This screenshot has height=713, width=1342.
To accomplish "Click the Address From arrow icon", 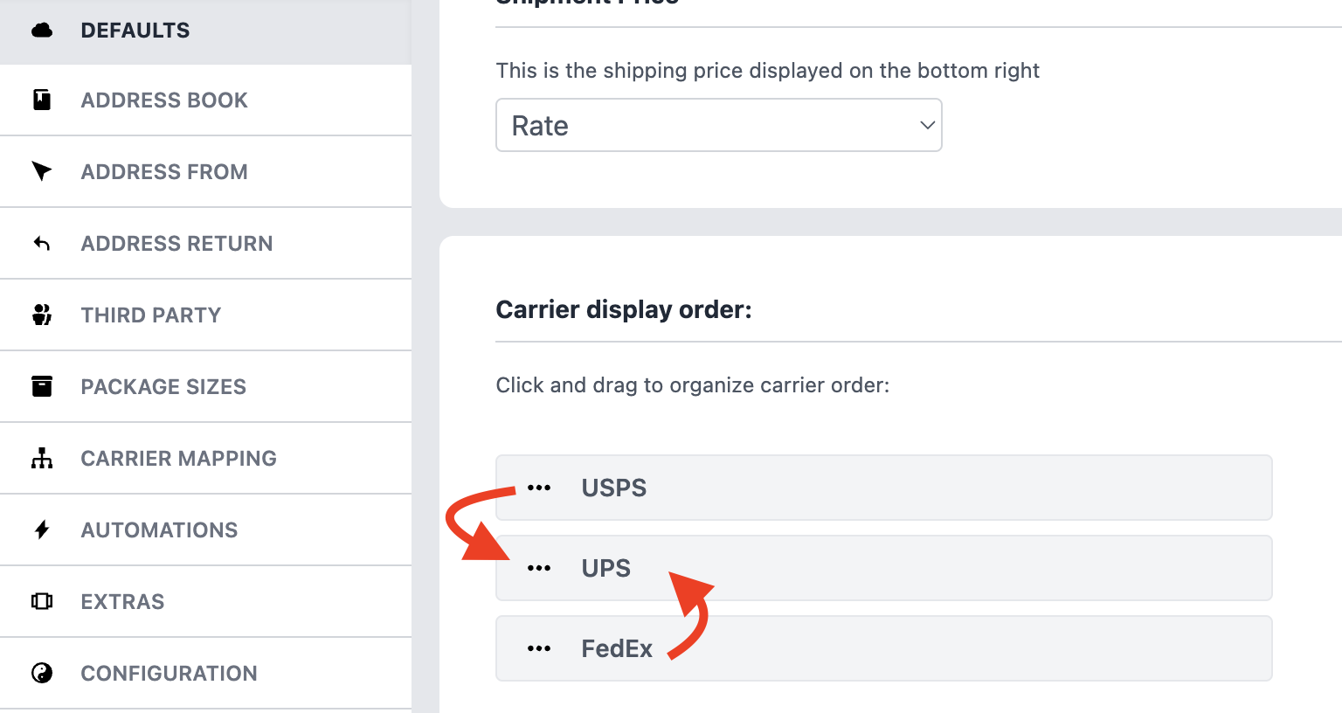I will (42, 171).
